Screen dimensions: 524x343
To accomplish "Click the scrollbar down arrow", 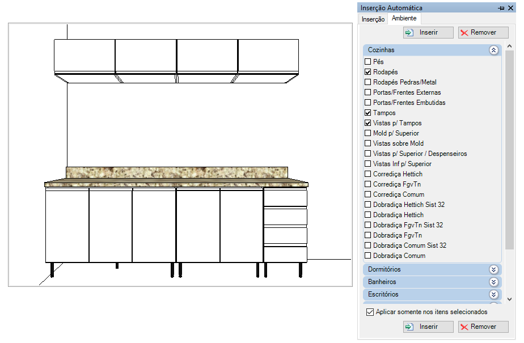I will click(509, 299).
